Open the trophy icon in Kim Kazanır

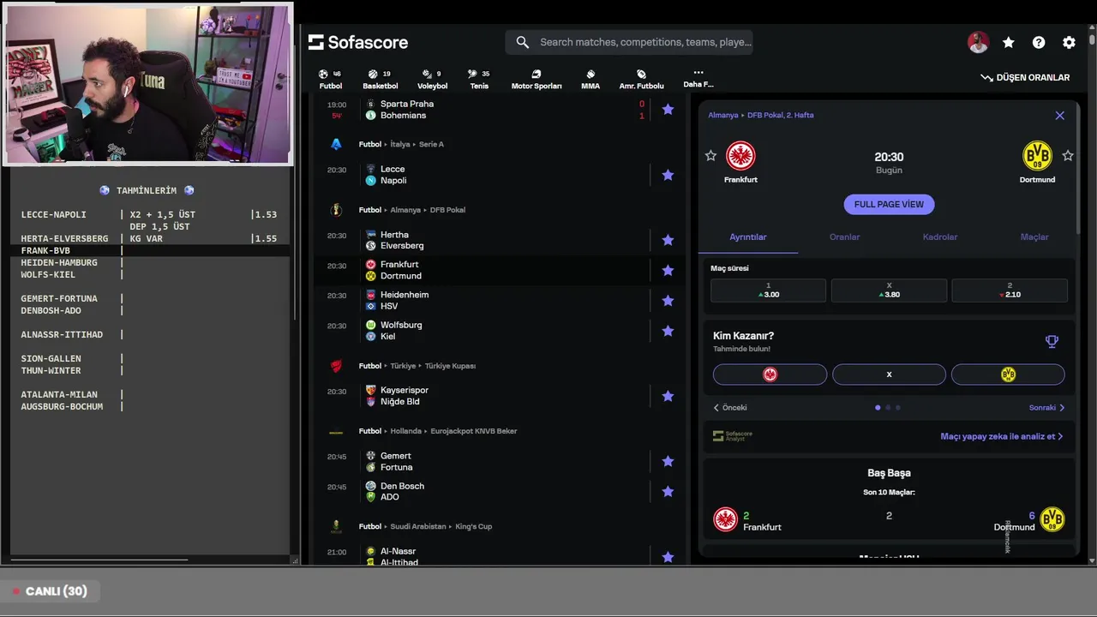1052,341
